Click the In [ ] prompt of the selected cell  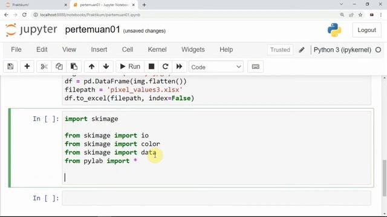pyautogui.click(x=46, y=119)
